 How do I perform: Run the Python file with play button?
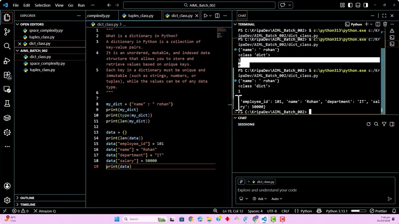point(205,16)
